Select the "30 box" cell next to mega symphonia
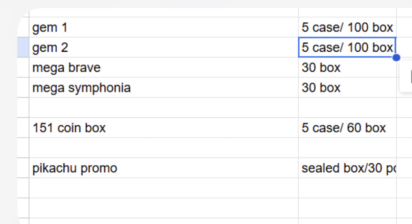Viewport: 412px width, 224px height. pyautogui.click(x=347, y=88)
